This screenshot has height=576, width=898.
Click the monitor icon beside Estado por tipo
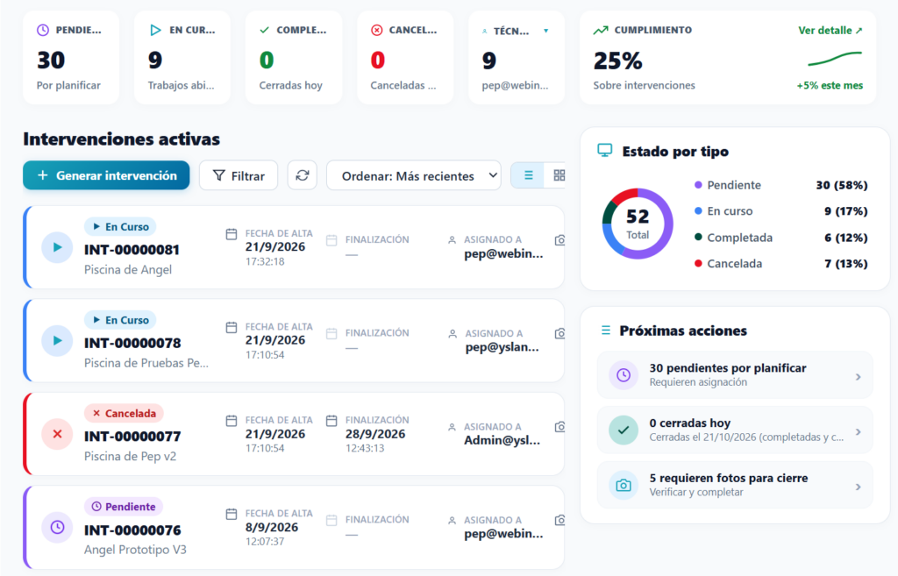click(605, 151)
